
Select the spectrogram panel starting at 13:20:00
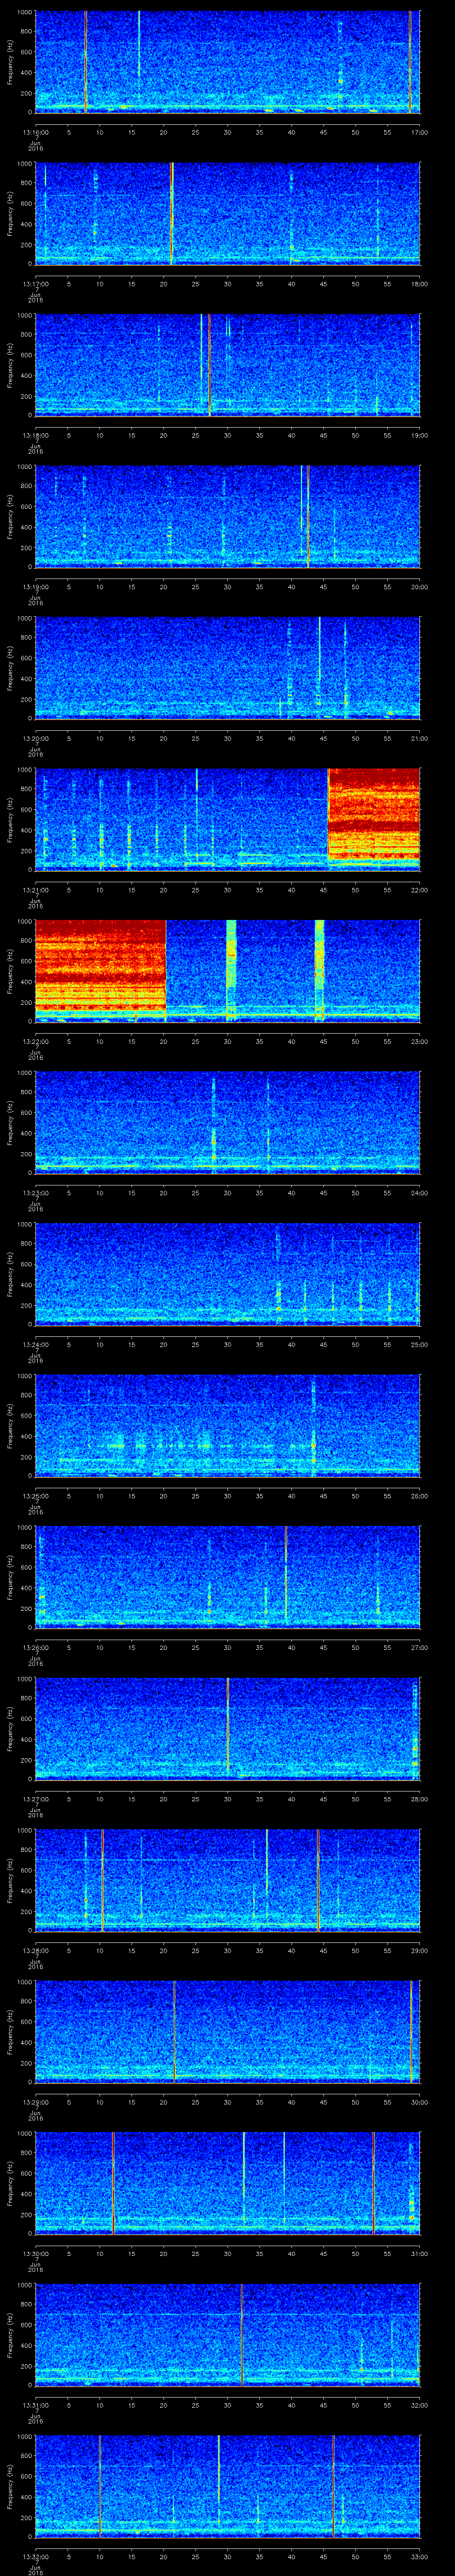pos(227,668)
